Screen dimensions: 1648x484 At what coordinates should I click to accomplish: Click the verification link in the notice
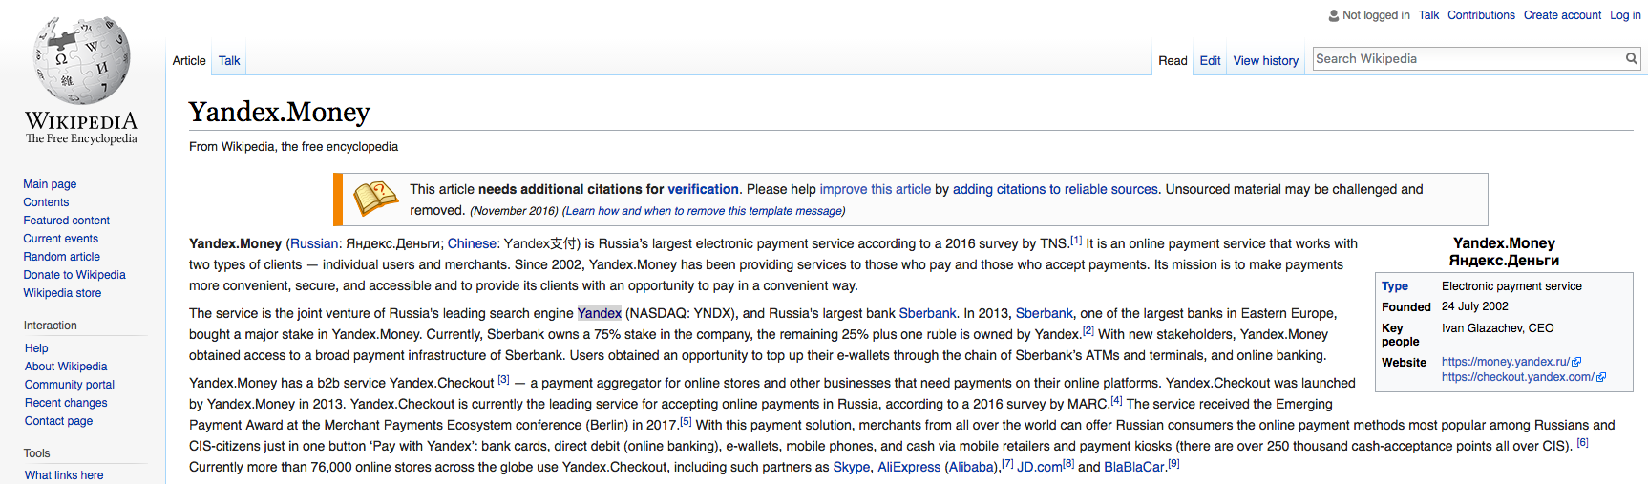pos(704,189)
